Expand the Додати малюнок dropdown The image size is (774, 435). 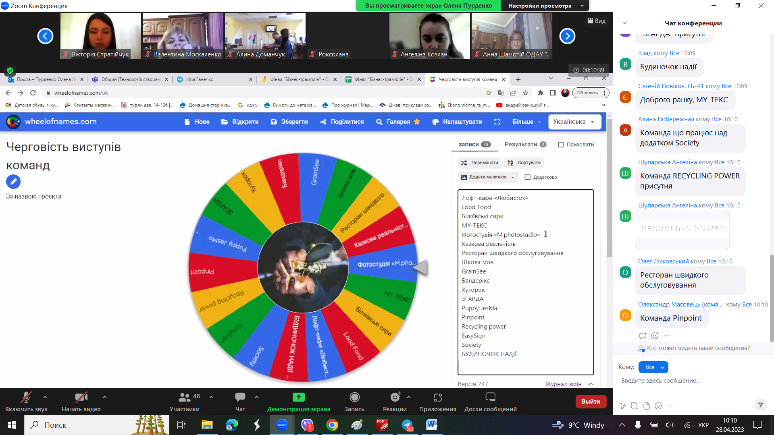[x=489, y=177]
